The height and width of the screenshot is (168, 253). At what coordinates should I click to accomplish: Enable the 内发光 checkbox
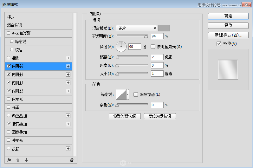pos(9,99)
